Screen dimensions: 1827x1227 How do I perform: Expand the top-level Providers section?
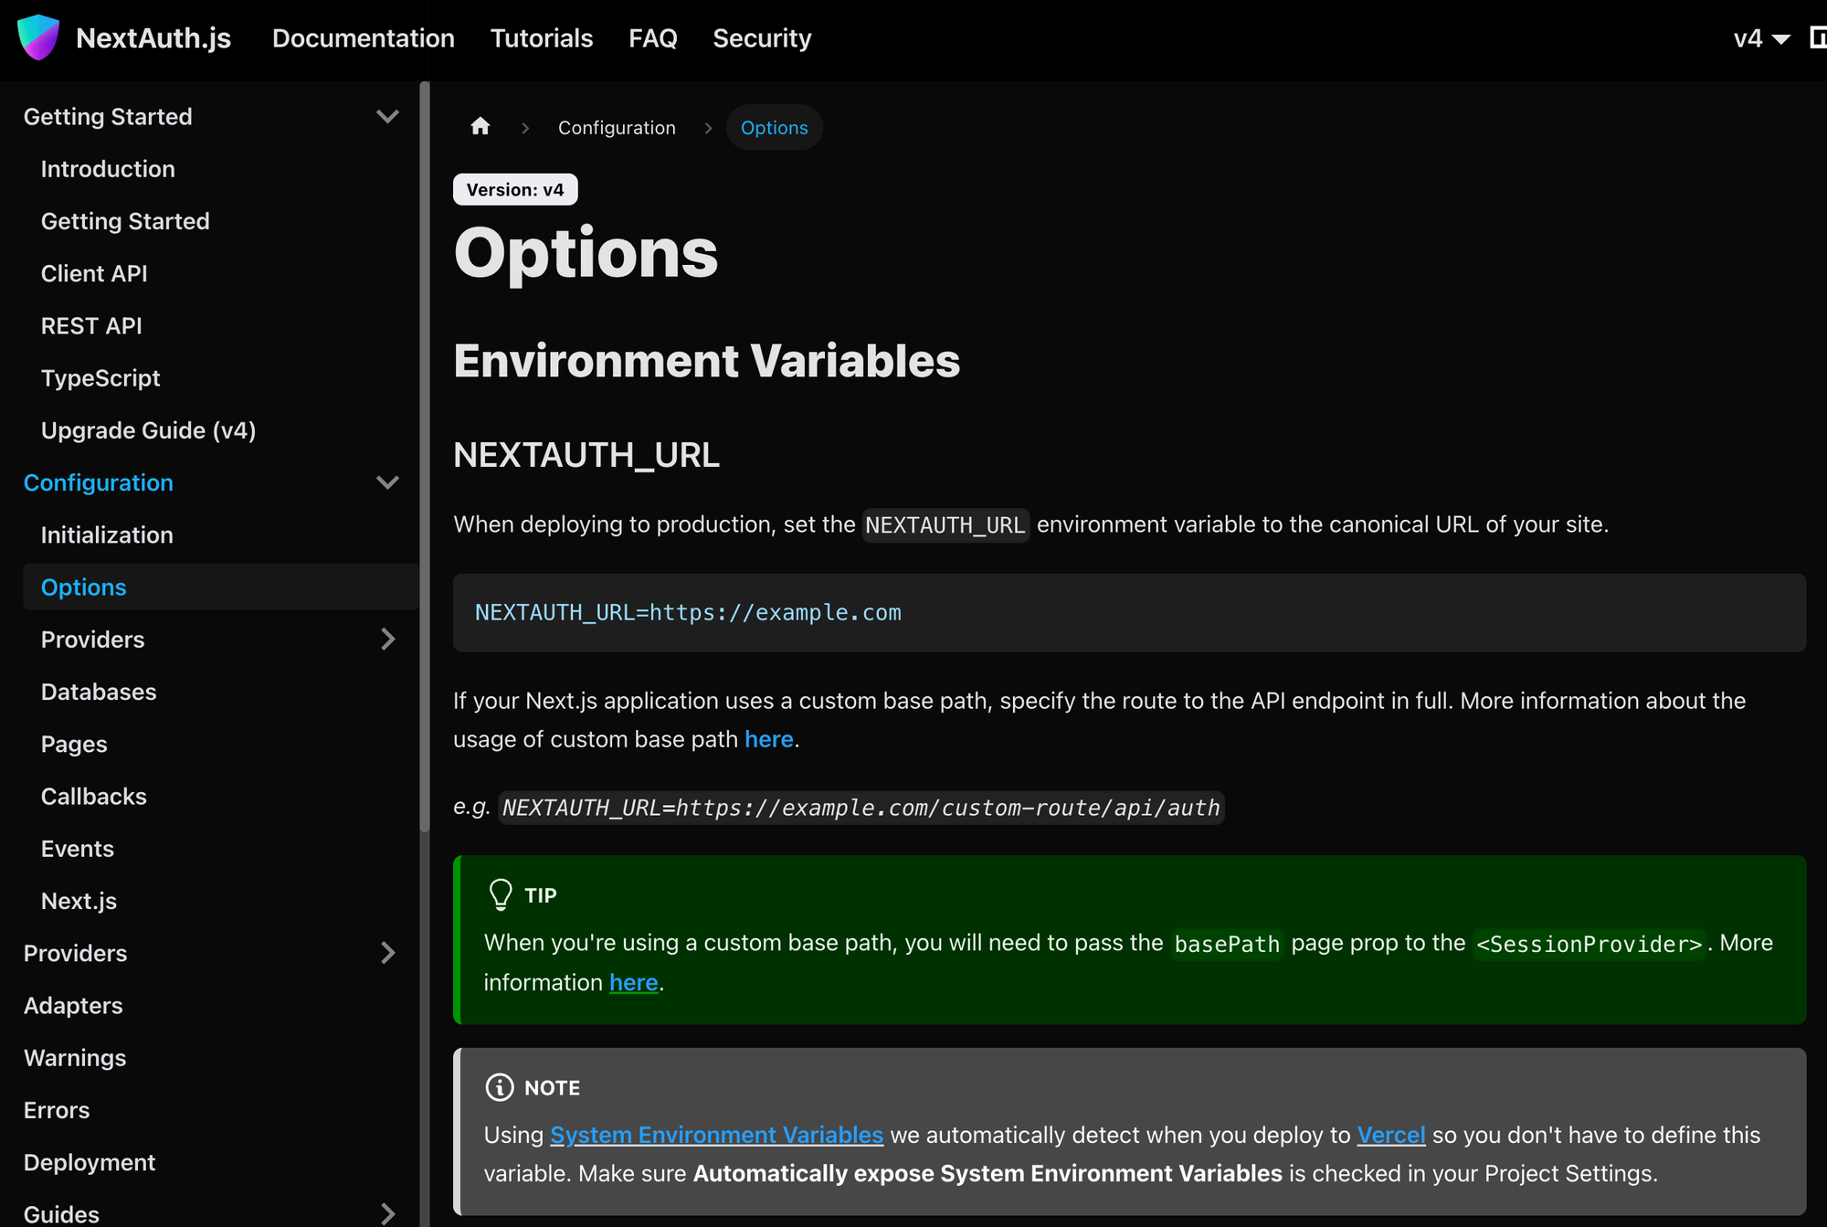point(387,953)
